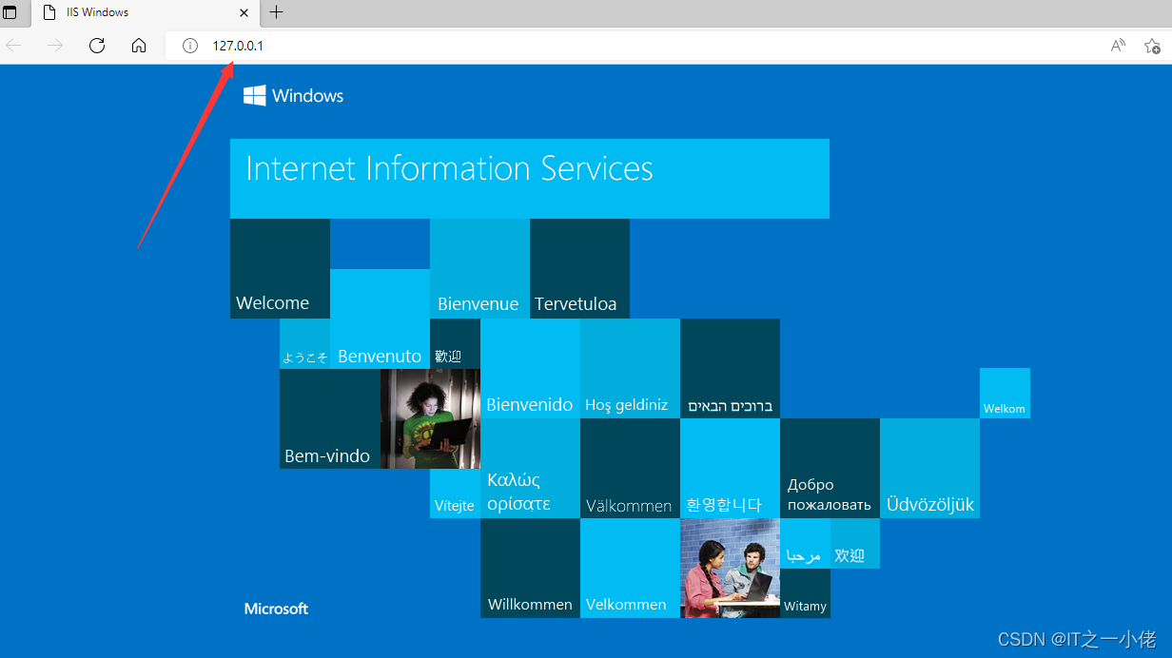Click the Arabic مرحبا tile
Image resolution: width=1172 pixels, height=658 pixels.
(805, 543)
